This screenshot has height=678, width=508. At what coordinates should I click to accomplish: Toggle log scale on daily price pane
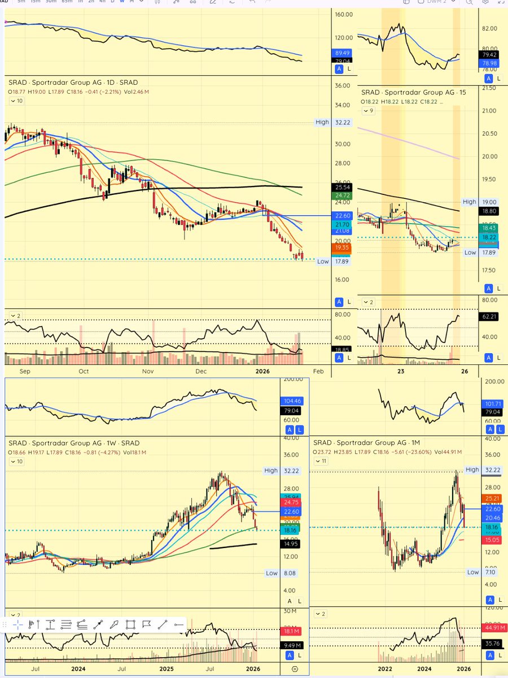(349, 301)
